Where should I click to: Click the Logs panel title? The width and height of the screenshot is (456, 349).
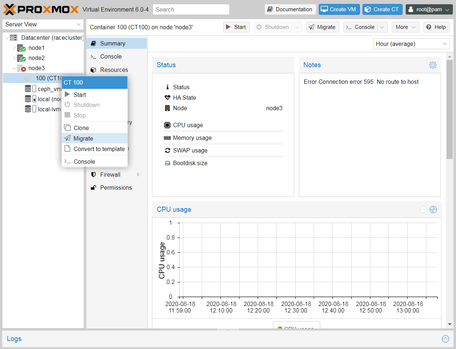(14, 339)
